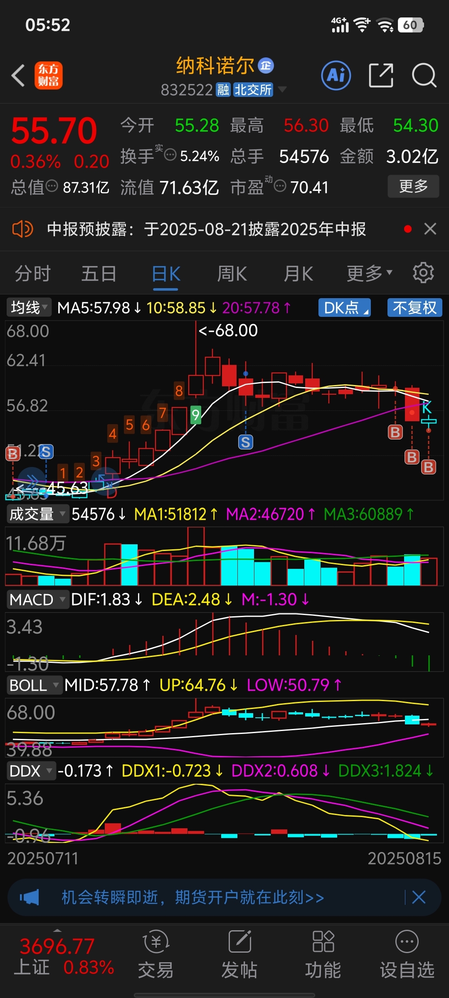The width and height of the screenshot is (449, 998).
Task: Tap the 20250711 start date label
Action: (x=43, y=858)
